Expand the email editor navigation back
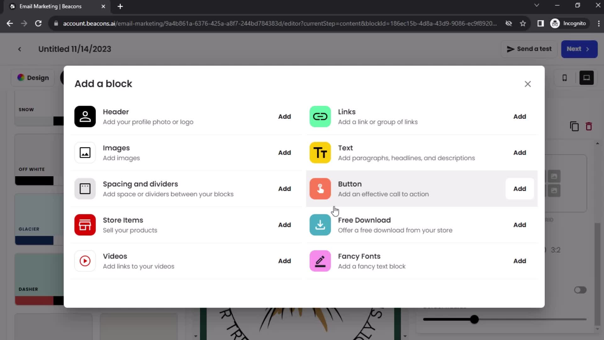Screen dimensions: 604x340 click(x=20, y=49)
